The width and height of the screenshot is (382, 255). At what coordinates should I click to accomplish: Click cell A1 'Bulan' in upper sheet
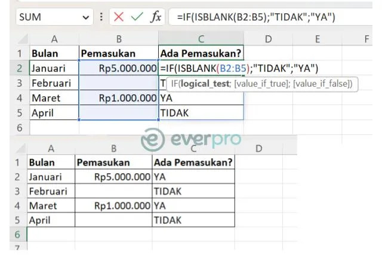click(54, 53)
